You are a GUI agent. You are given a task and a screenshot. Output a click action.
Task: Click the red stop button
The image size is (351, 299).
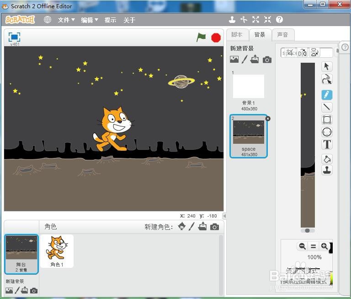point(216,38)
